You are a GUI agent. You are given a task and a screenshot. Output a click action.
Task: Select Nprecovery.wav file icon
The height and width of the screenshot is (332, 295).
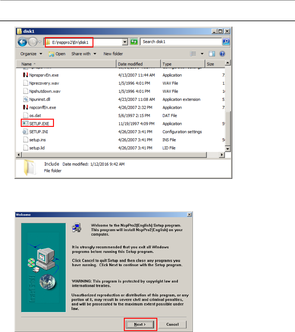tap(26, 83)
